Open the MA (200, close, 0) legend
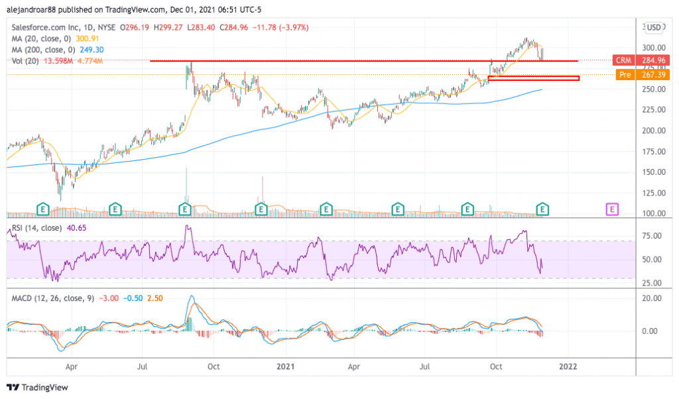The height and width of the screenshot is (399, 679). pyautogui.click(x=43, y=50)
